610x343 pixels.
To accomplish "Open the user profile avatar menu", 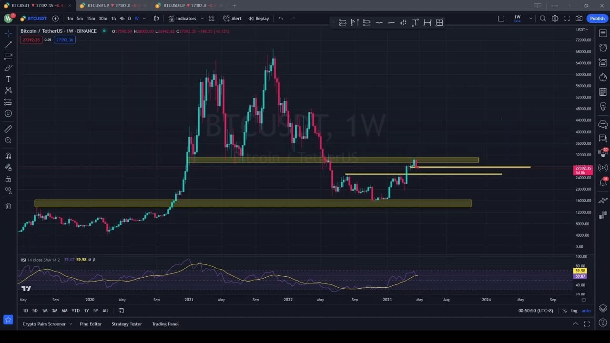I will click(x=9, y=19).
